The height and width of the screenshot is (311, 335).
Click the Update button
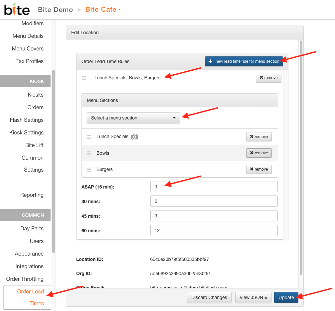pyautogui.click(x=286, y=297)
